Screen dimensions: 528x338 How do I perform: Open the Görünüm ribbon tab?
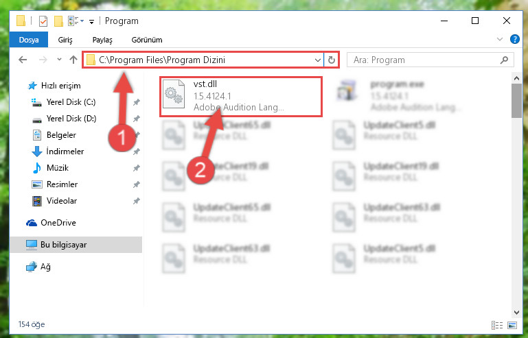point(147,40)
